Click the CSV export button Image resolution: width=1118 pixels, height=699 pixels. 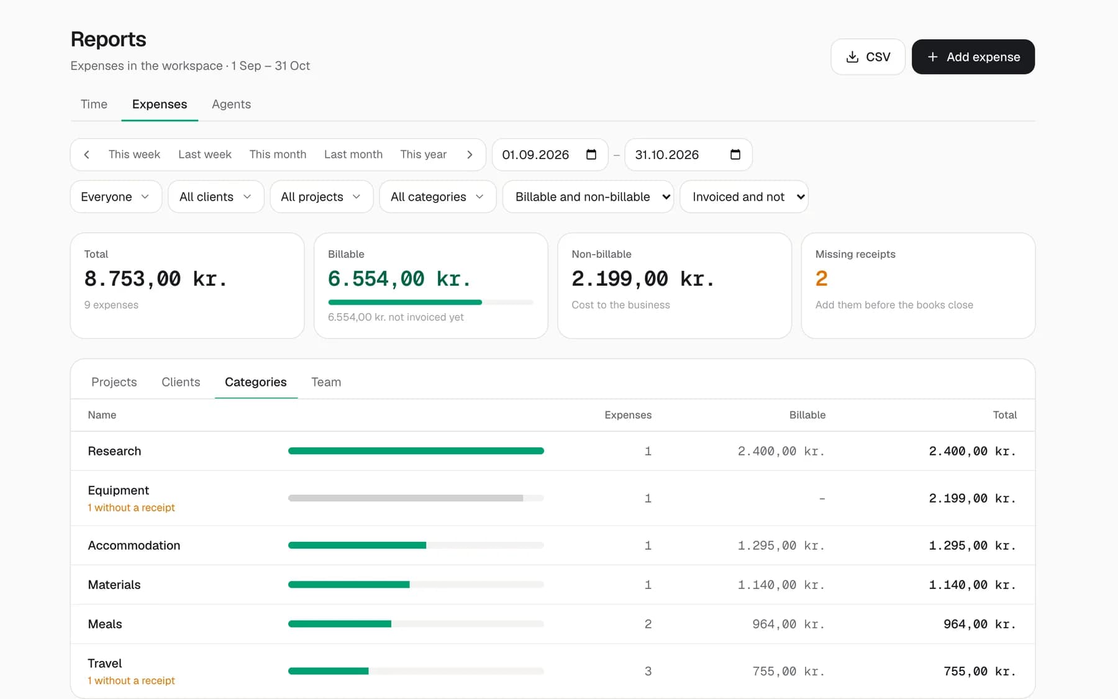pos(868,57)
